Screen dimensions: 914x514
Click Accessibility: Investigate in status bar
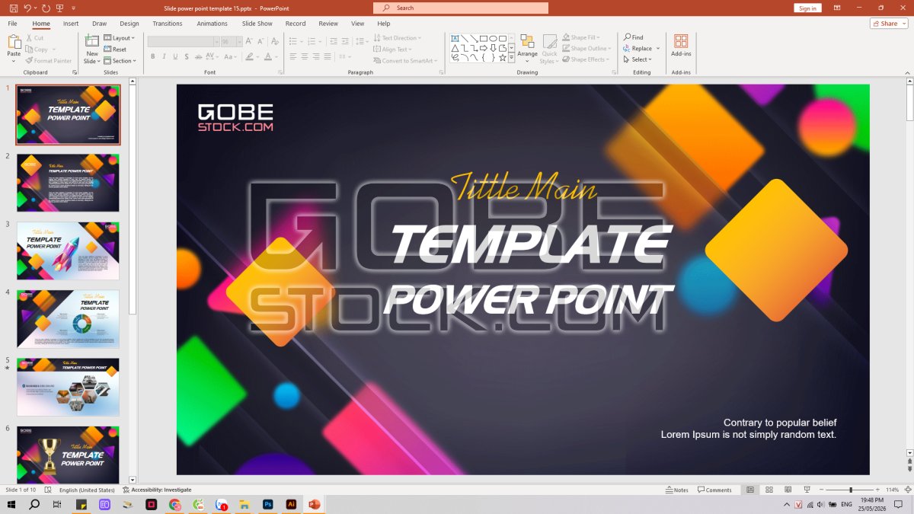pos(157,490)
